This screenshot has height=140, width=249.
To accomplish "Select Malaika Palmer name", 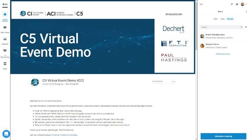I will coord(212,44).
